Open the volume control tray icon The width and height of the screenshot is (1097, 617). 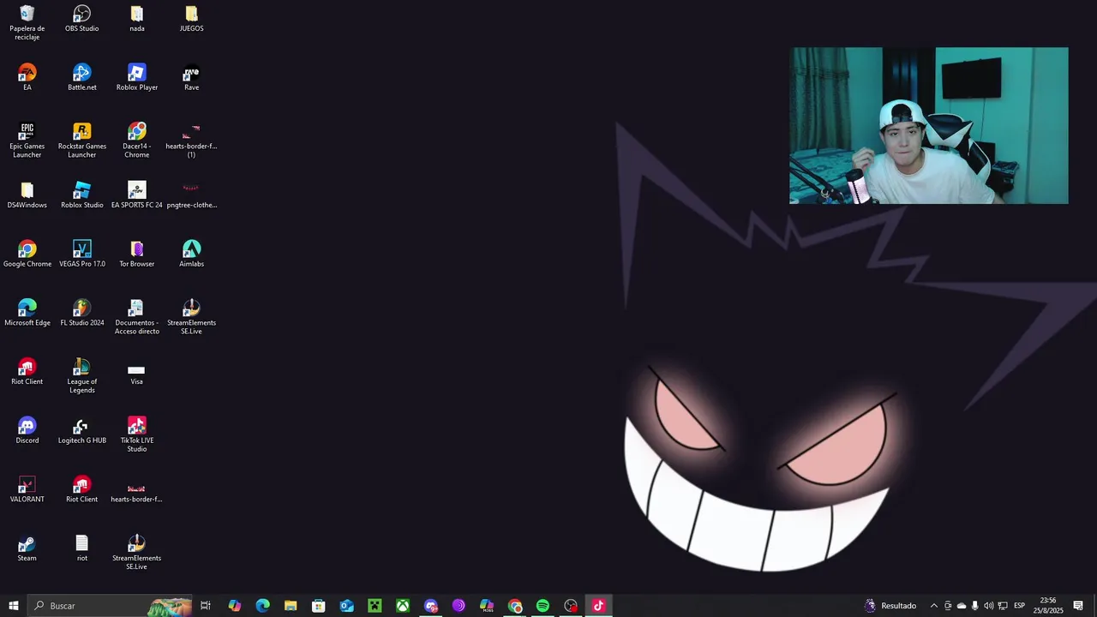[x=989, y=606]
